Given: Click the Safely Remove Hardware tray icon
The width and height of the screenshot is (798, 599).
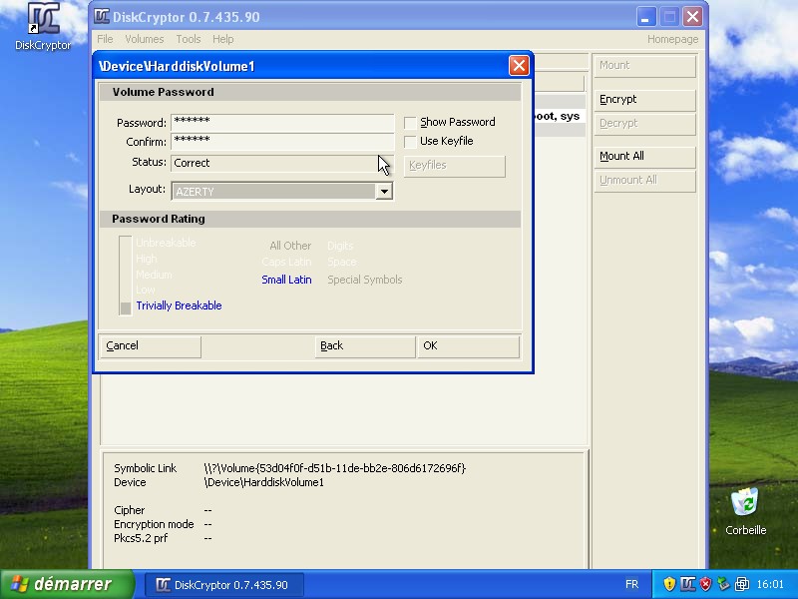Looking at the screenshot, I should tap(723, 584).
